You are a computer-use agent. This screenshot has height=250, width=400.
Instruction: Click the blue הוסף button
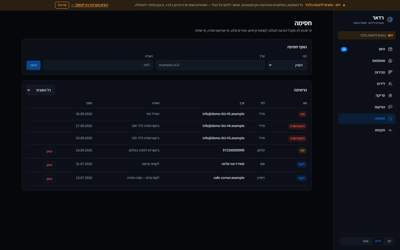point(33,65)
